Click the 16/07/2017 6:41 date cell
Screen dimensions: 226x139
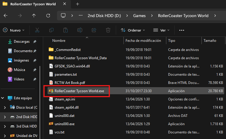(x=137, y=107)
